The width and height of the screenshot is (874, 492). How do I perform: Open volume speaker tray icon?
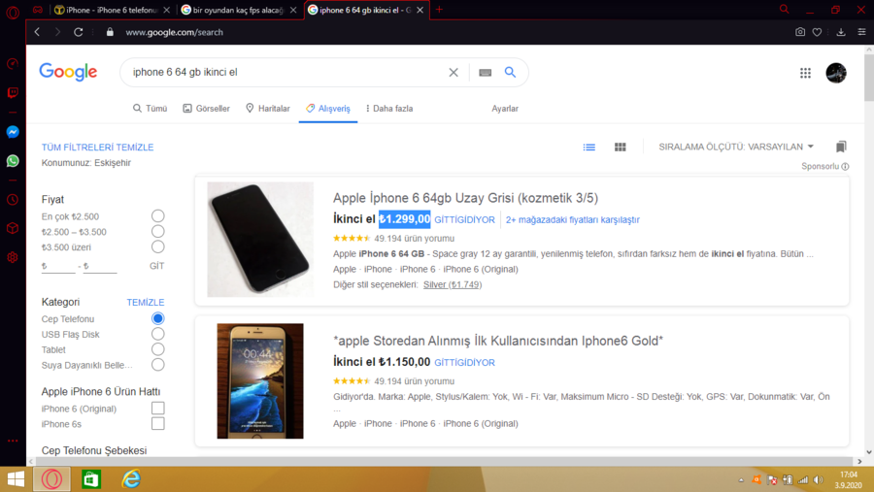pyautogui.click(x=819, y=479)
